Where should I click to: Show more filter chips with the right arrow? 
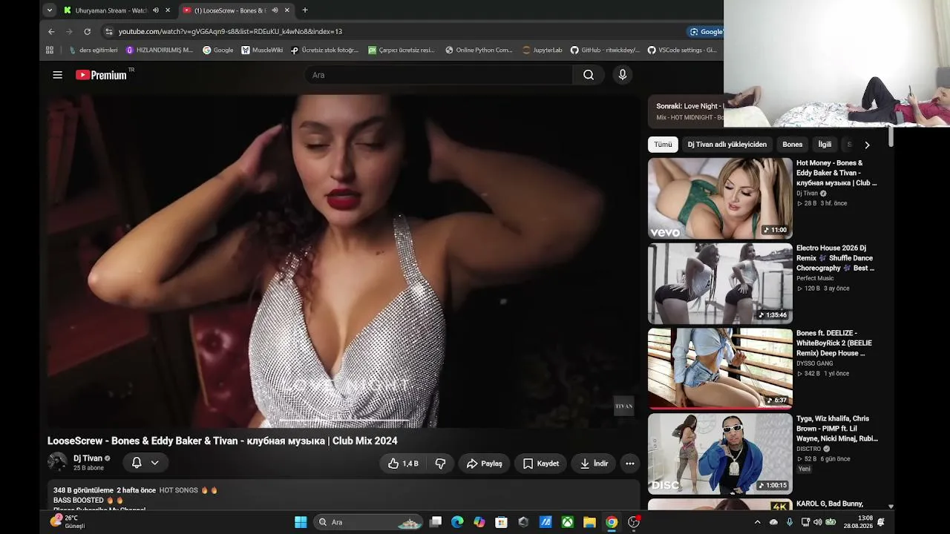867,145
